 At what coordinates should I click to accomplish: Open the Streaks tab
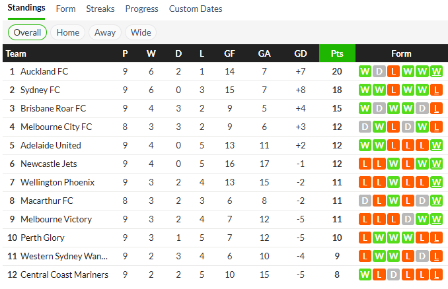(100, 9)
